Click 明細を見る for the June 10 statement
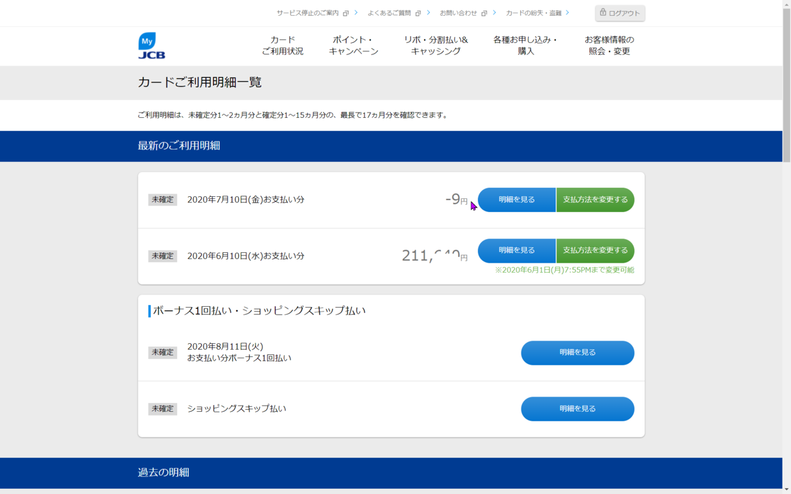Viewport: 791px width, 494px height. 517,250
